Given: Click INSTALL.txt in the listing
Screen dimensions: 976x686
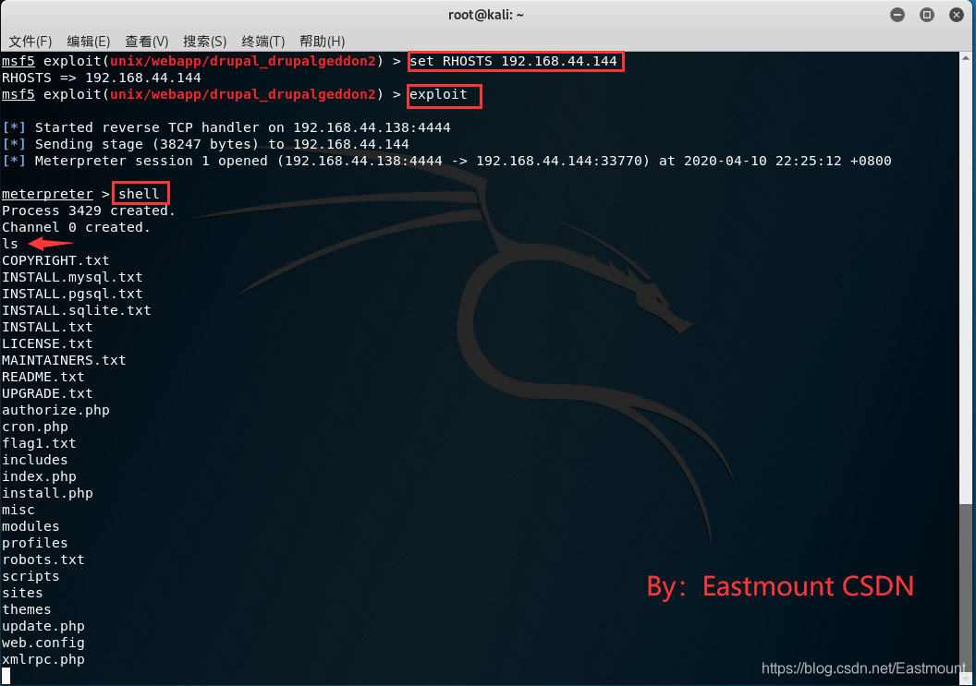Looking at the screenshot, I should [x=47, y=327].
